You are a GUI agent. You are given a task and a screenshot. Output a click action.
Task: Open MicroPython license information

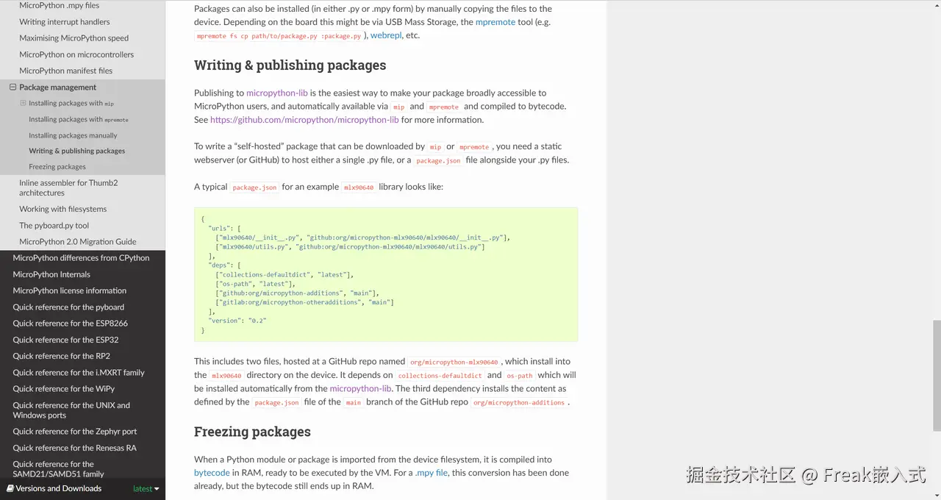click(x=69, y=290)
